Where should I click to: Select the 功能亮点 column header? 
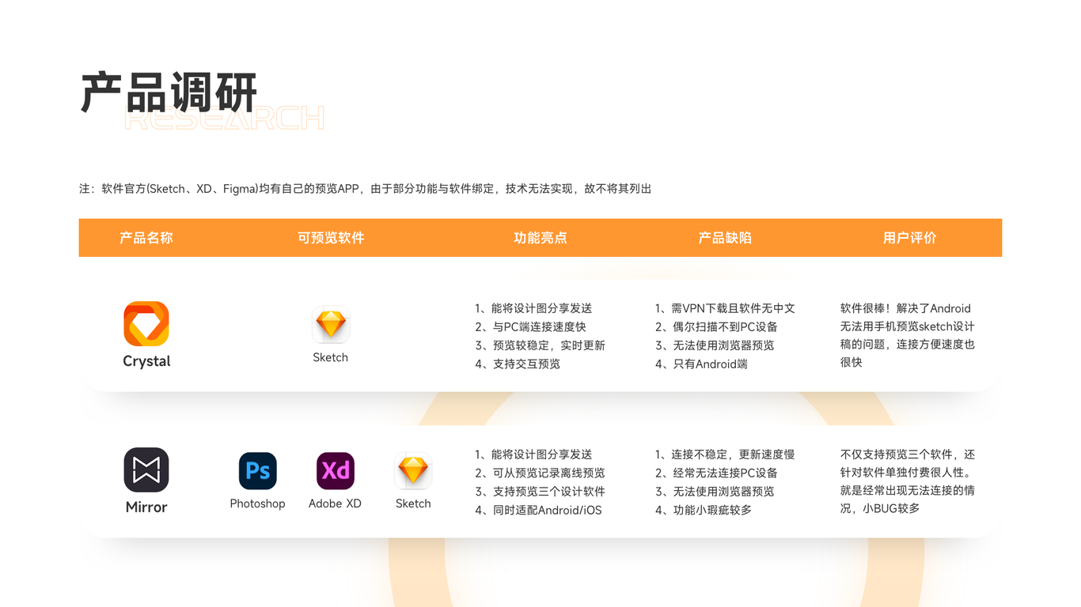540,238
